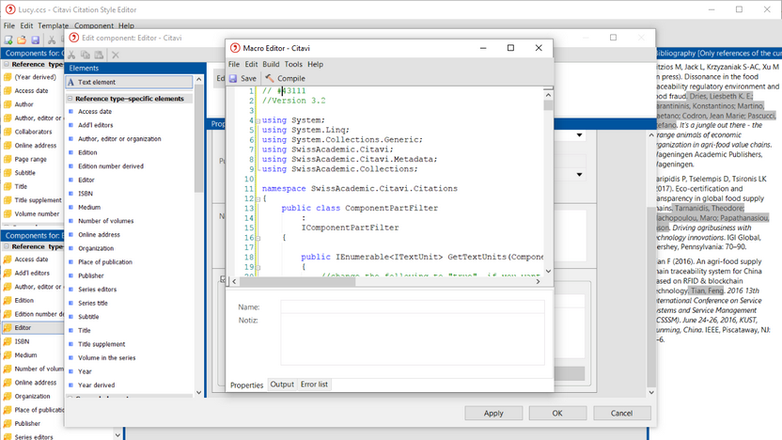Collapse code fold marker at line 16
The width and height of the screenshot is (782, 440).
tap(258, 238)
